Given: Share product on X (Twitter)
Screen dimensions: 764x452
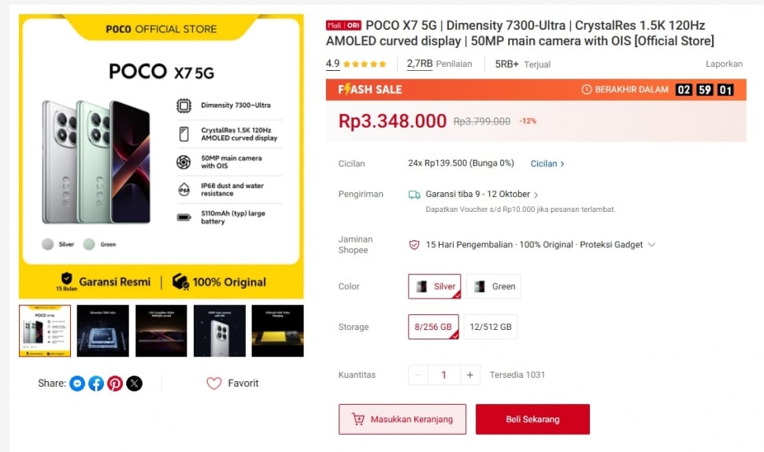Looking at the screenshot, I should pyautogui.click(x=135, y=383).
